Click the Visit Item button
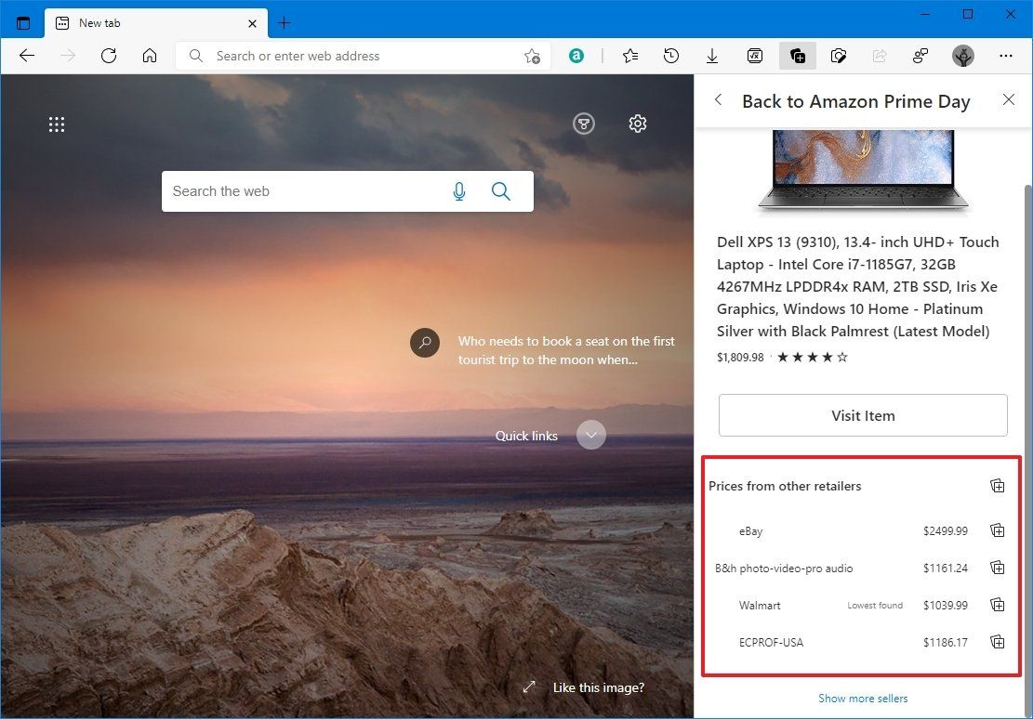Image resolution: width=1033 pixels, height=719 pixels. pyautogui.click(x=862, y=415)
